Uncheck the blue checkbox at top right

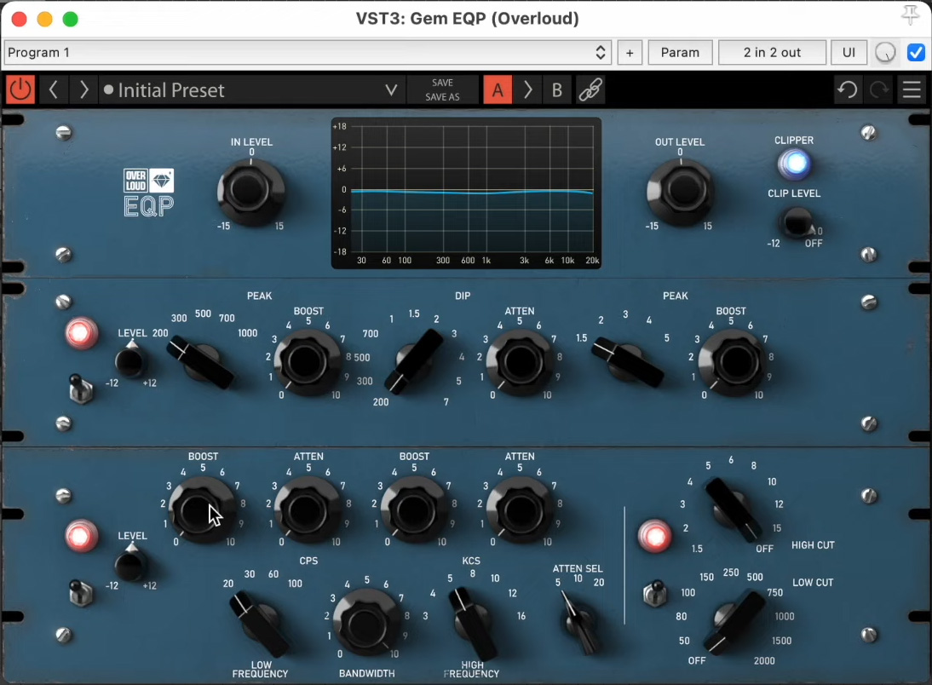pos(915,52)
